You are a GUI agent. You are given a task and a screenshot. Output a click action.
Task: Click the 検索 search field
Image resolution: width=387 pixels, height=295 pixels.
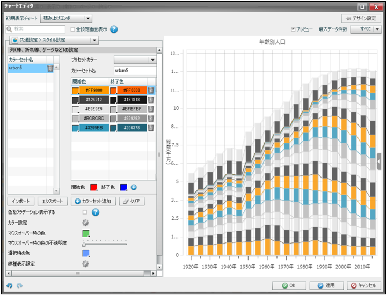pos(38,29)
